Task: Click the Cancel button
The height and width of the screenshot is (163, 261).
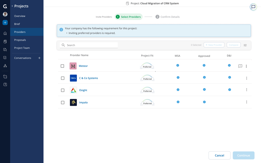Action: (220, 155)
